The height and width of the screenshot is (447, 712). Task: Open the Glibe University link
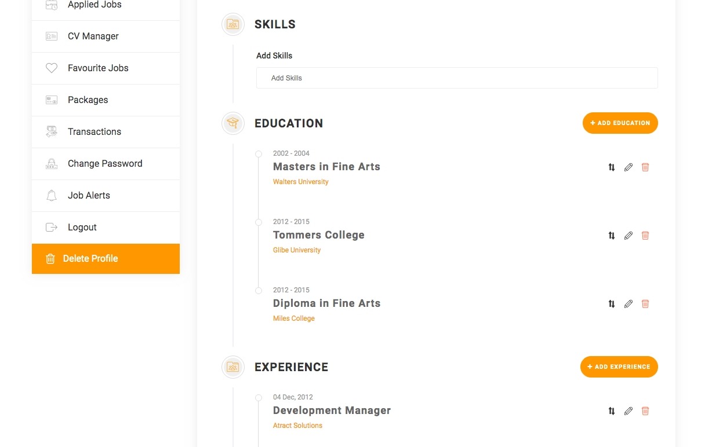point(297,250)
